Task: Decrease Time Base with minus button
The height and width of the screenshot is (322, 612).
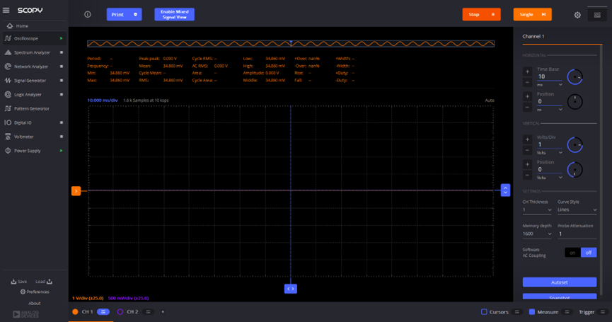Action: (x=527, y=82)
